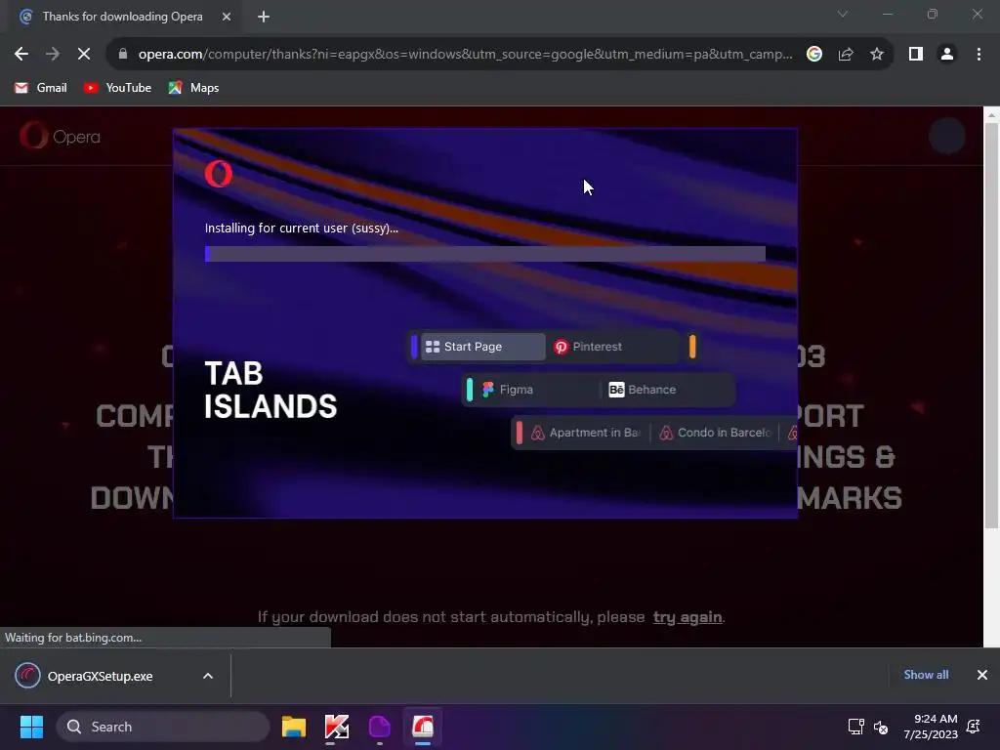Viewport: 1000px width, 750px height.
Task: Open File Explorer from the taskbar
Action: (x=294, y=727)
